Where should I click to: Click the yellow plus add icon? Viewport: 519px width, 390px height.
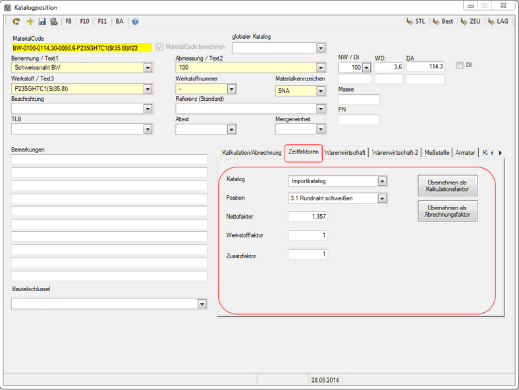(x=30, y=22)
